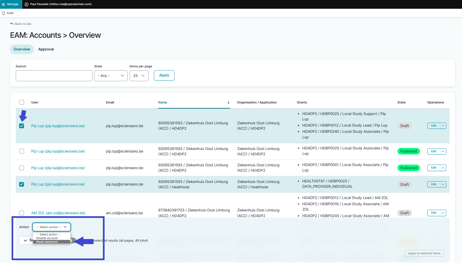462x263 pixels.
Task: Expand the Select action dropdown
Action: (x=52, y=227)
